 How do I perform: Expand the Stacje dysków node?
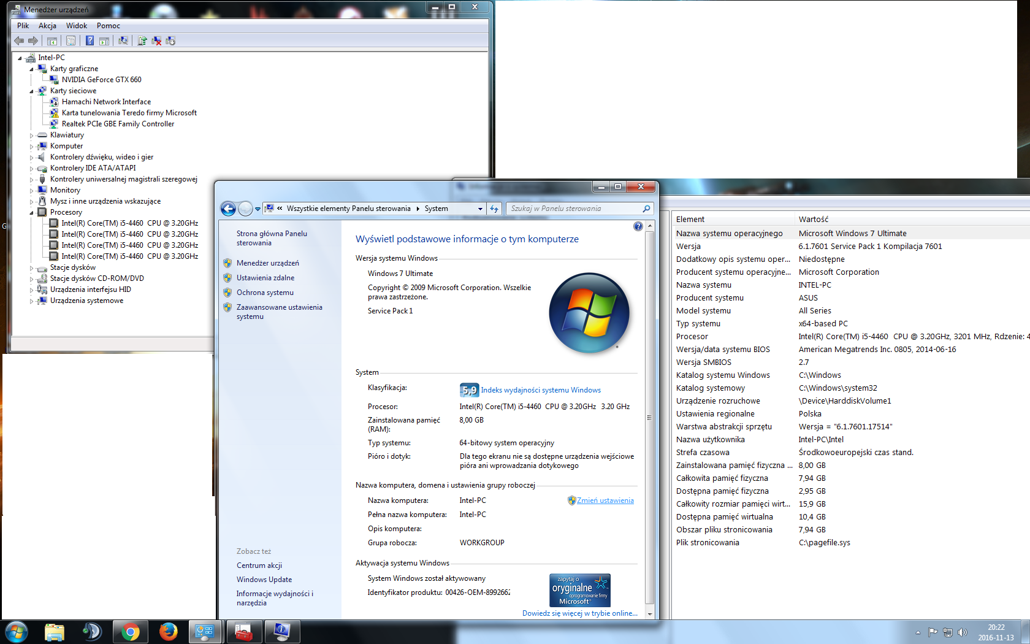(31, 268)
